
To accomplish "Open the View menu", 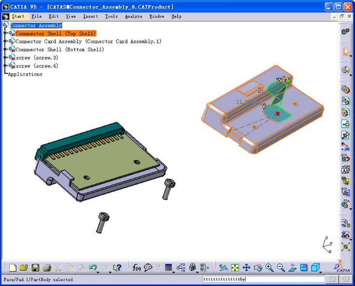I will (x=71, y=16).
